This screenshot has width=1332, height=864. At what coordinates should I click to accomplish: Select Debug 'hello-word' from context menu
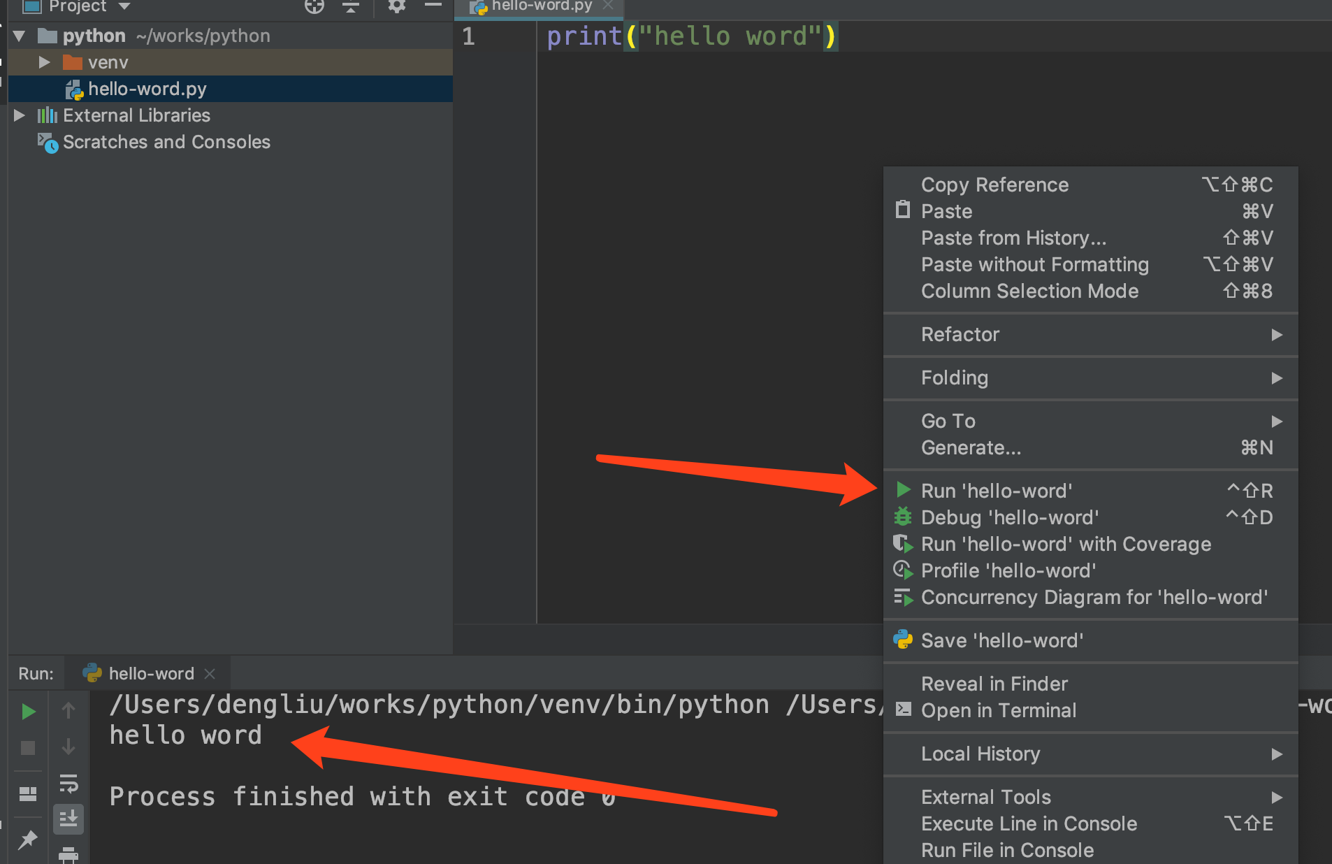coord(1009,517)
